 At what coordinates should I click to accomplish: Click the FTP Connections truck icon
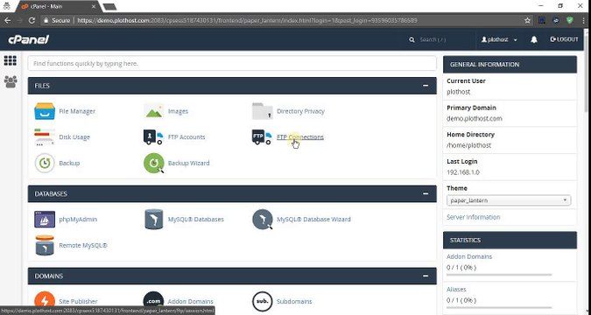(262, 137)
